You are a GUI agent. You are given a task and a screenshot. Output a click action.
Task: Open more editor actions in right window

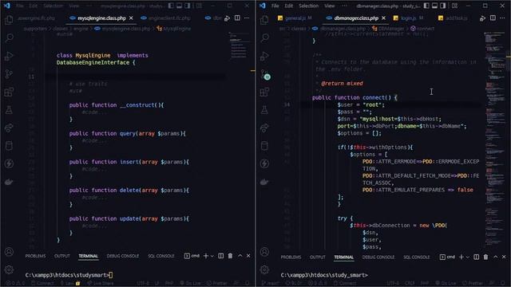[502, 18]
